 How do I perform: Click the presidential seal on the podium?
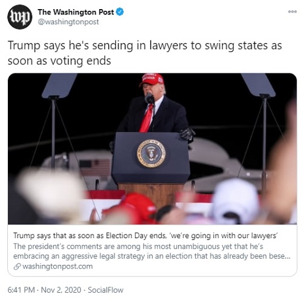click(151, 153)
